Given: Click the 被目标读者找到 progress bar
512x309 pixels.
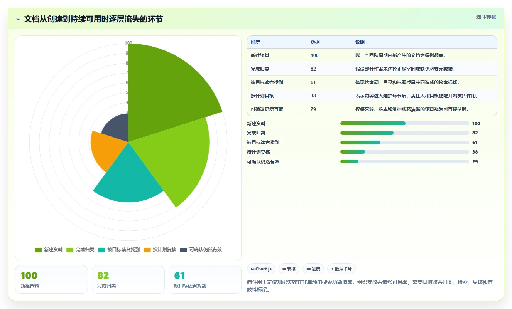Looking at the screenshot, I should [x=405, y=143].
